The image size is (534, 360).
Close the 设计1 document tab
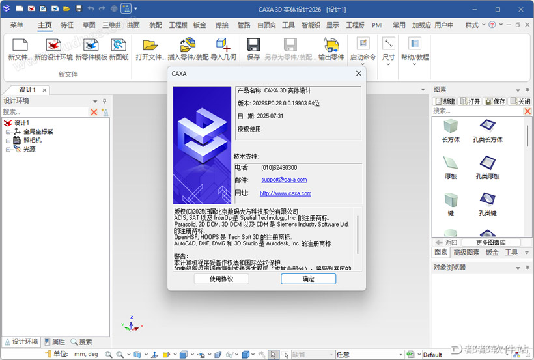(x=44, y=90)
